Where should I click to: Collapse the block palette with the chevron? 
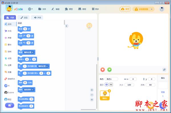pyautogui.click(x=67, y=26)
